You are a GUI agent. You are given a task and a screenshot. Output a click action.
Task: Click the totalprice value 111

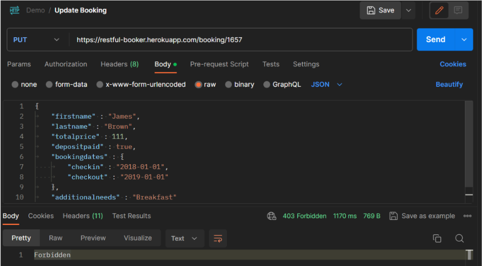pos(118,137)
